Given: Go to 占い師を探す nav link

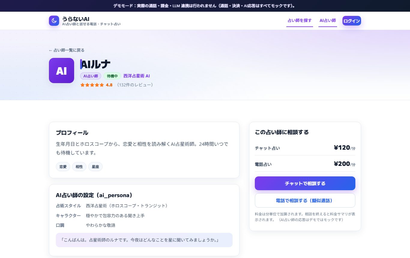Looking at the screenshot, I should (300, 21).
